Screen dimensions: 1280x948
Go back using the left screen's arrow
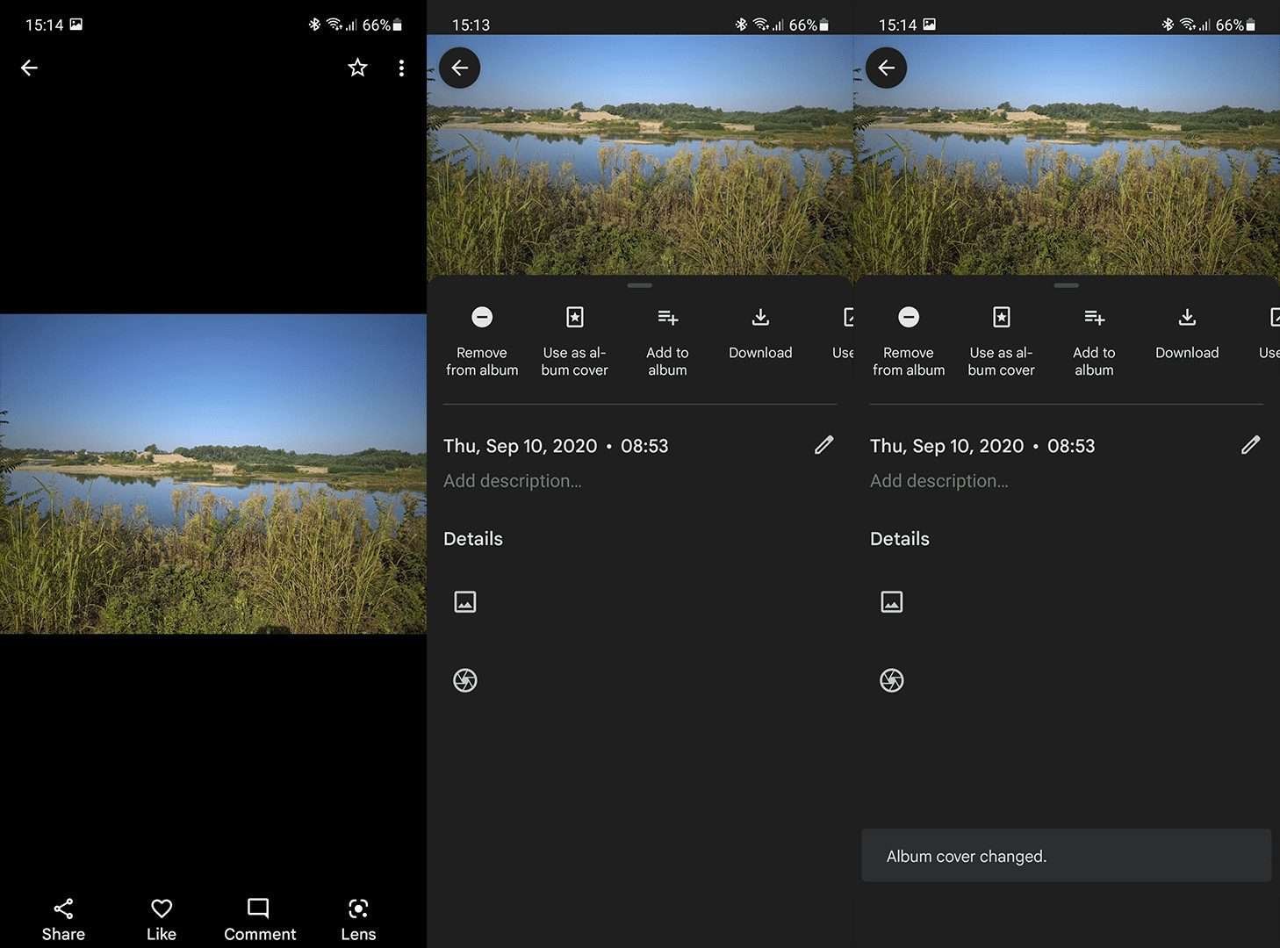tap(29, 68)
